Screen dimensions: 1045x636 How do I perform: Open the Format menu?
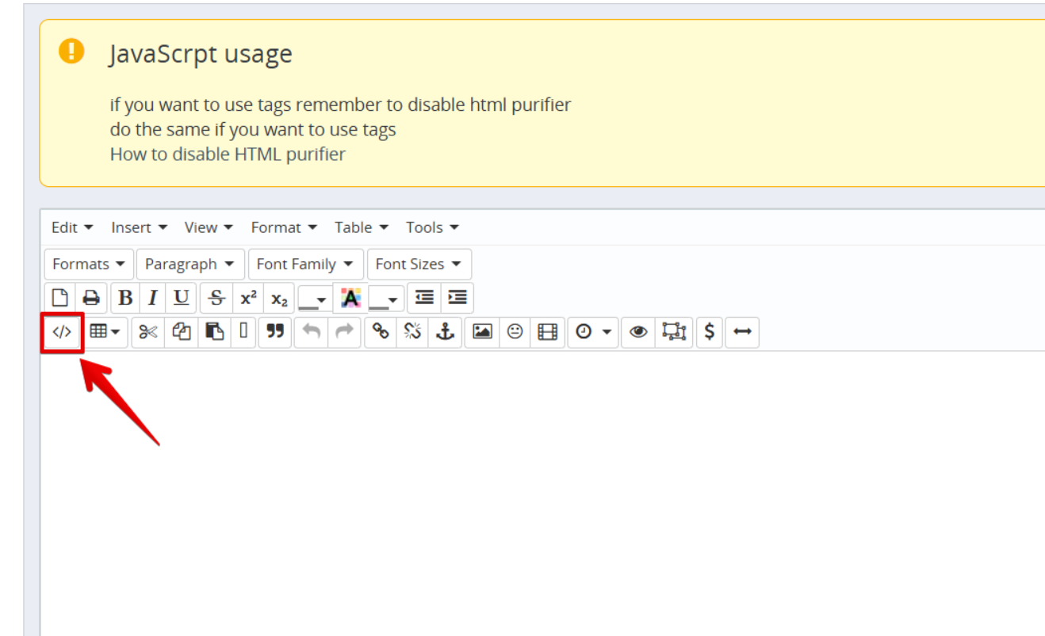click(x=284, y=227)
